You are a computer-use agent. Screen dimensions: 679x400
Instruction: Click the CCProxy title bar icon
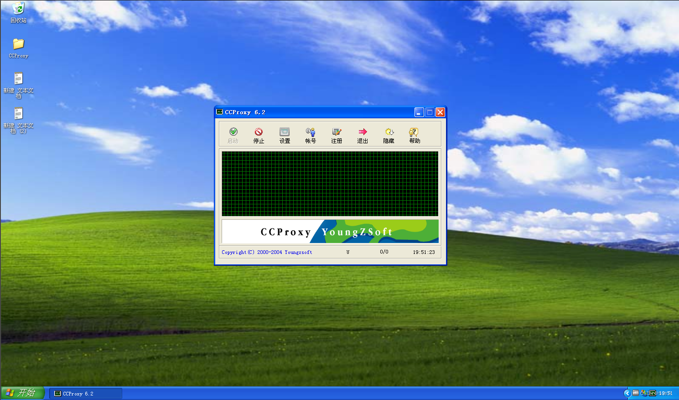[x=219, y=112]
